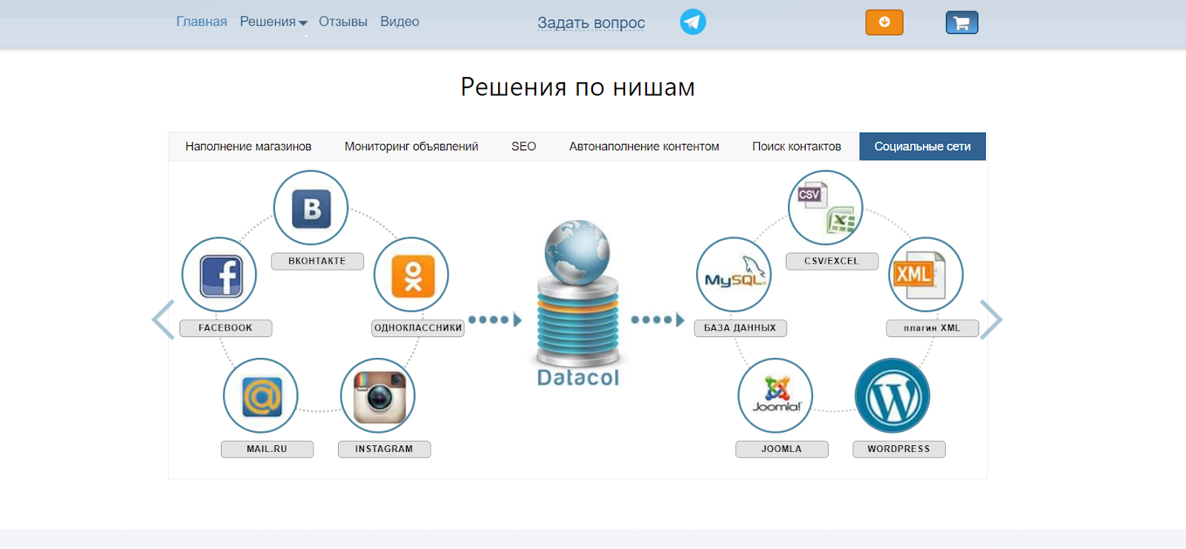Select the Mail.ru logo circle
This screenshot has height=549, width=1186.
coord(261,396)
